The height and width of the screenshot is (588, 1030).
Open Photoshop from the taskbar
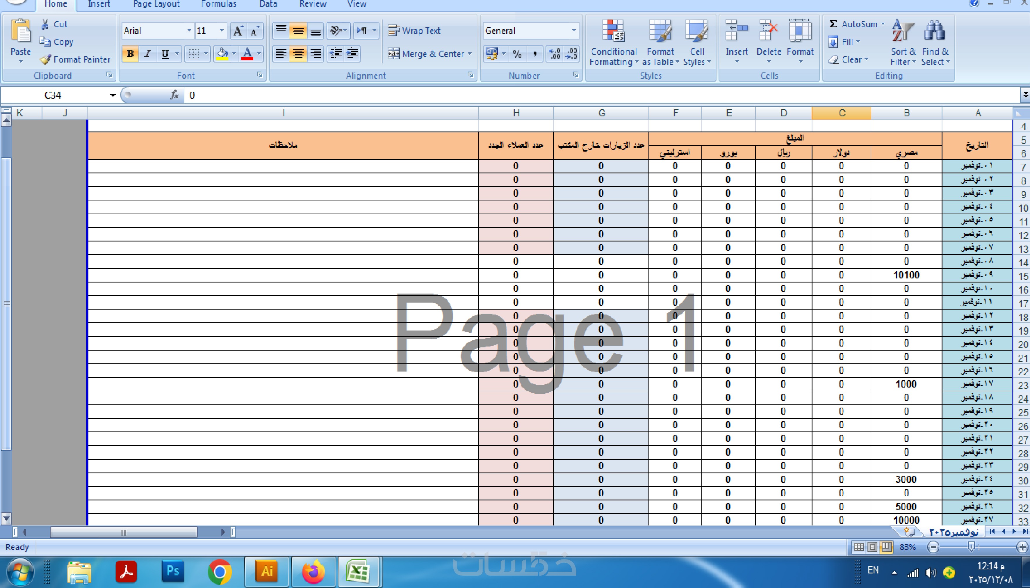coord(173,571)
